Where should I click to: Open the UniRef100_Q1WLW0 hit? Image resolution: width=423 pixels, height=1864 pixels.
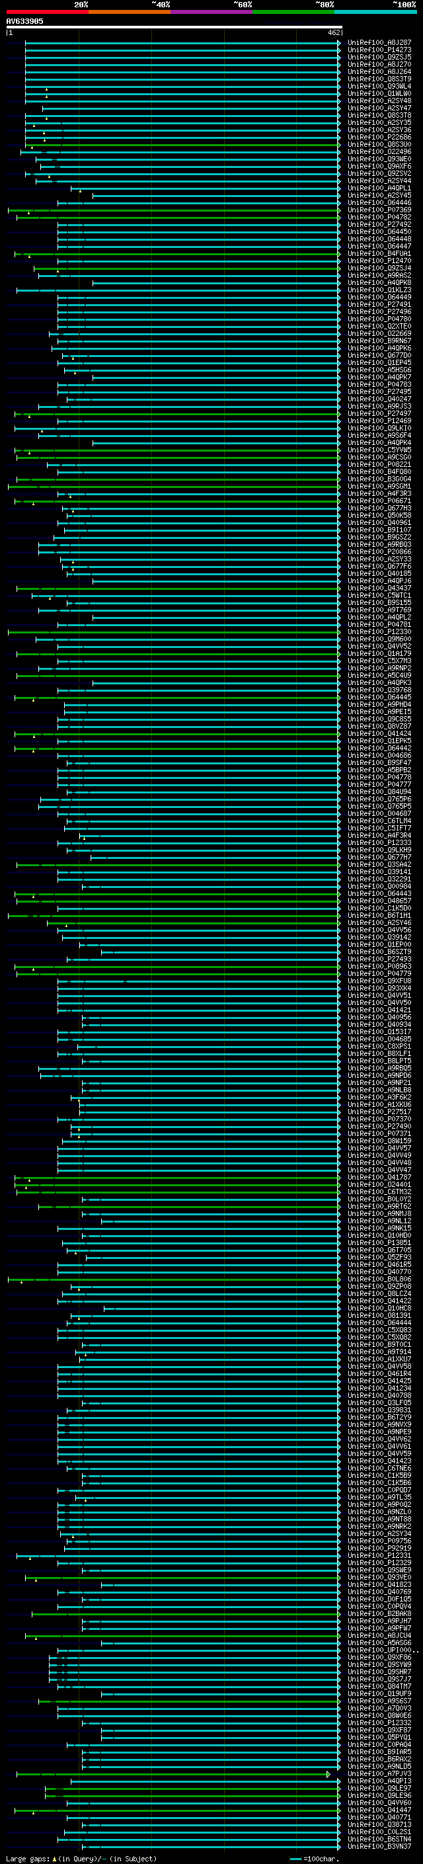tap(379, 93)
